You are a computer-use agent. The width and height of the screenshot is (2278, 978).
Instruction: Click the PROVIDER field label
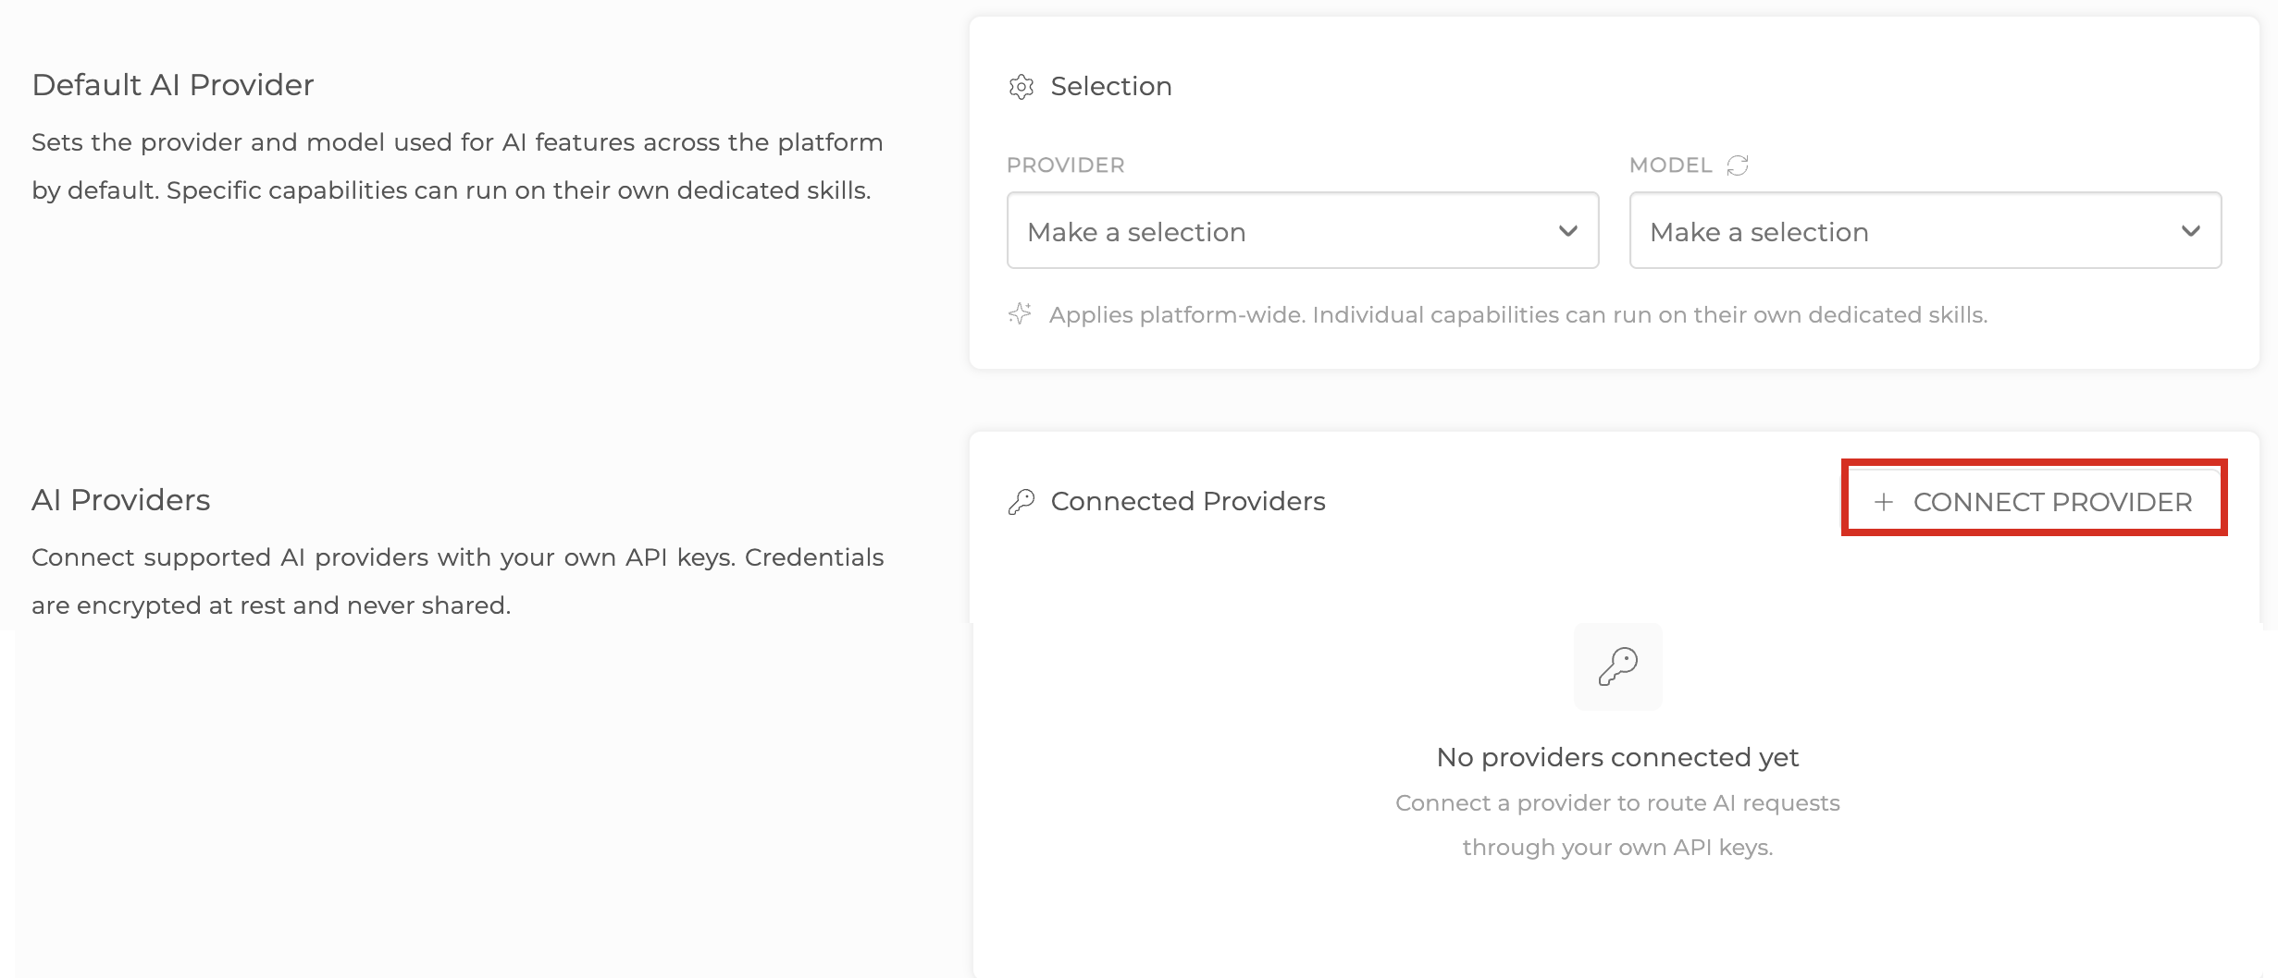click(1065, 165)
